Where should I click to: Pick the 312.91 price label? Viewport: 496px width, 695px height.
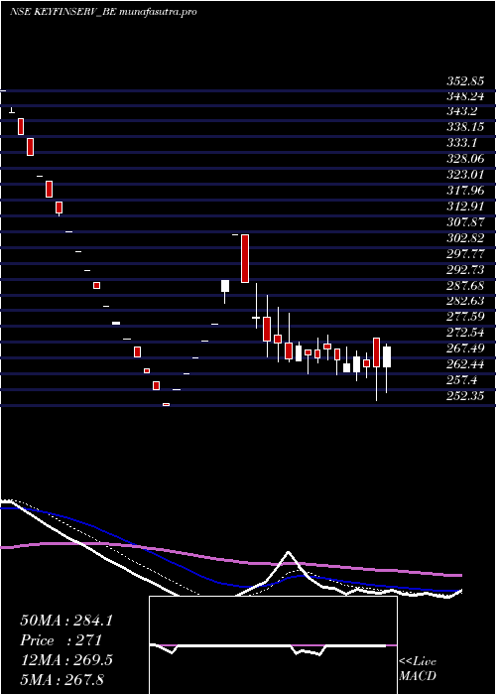pyautogui.click(x=464, y=207)
